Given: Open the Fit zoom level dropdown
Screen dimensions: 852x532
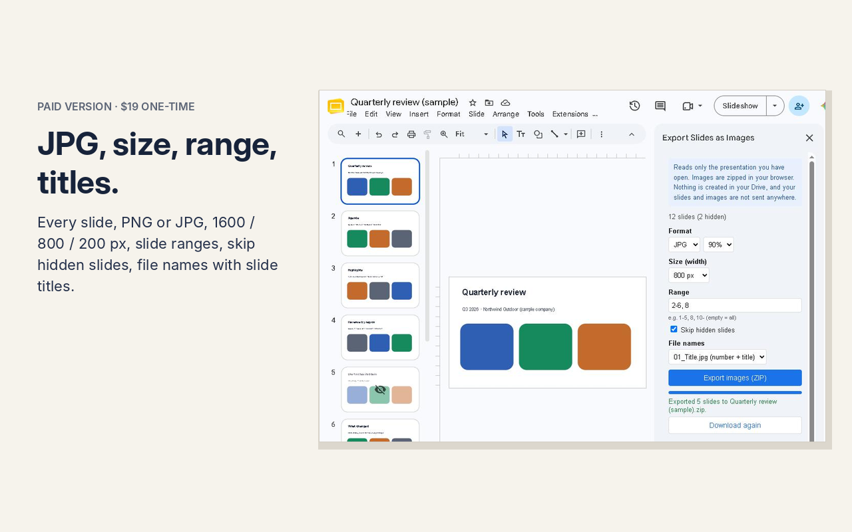Looking at the screenshot, I should 472,134.
